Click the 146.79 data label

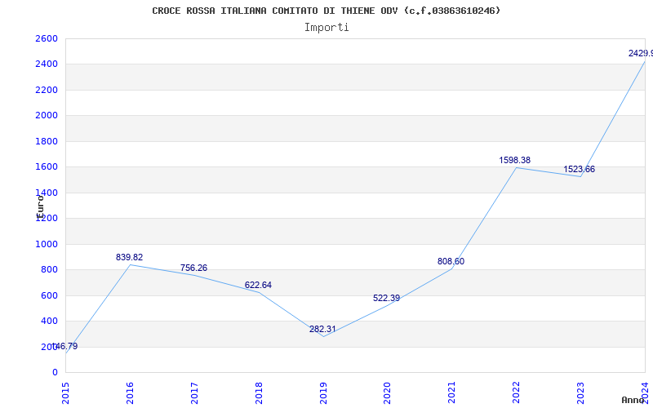tap(64, 346)
